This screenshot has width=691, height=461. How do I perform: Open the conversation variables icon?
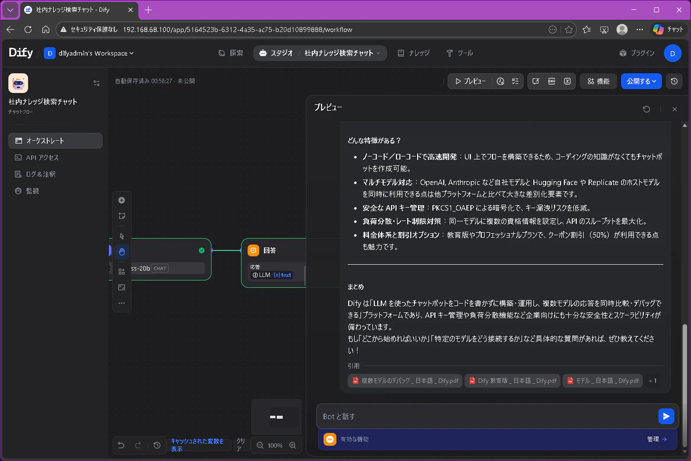point(536,81)
